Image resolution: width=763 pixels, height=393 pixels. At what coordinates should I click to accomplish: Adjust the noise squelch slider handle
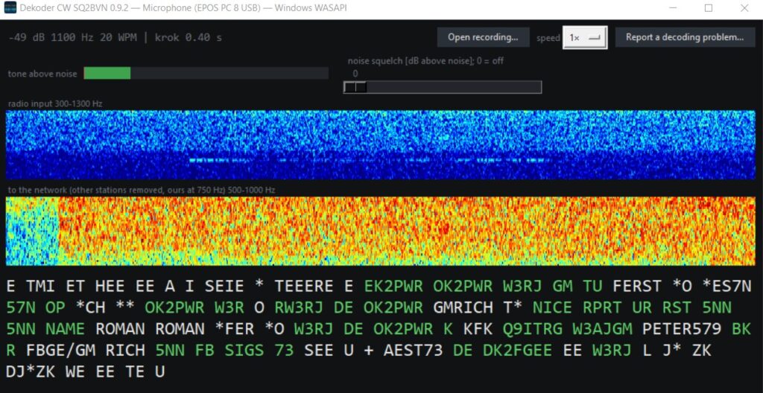pos(355,87)
